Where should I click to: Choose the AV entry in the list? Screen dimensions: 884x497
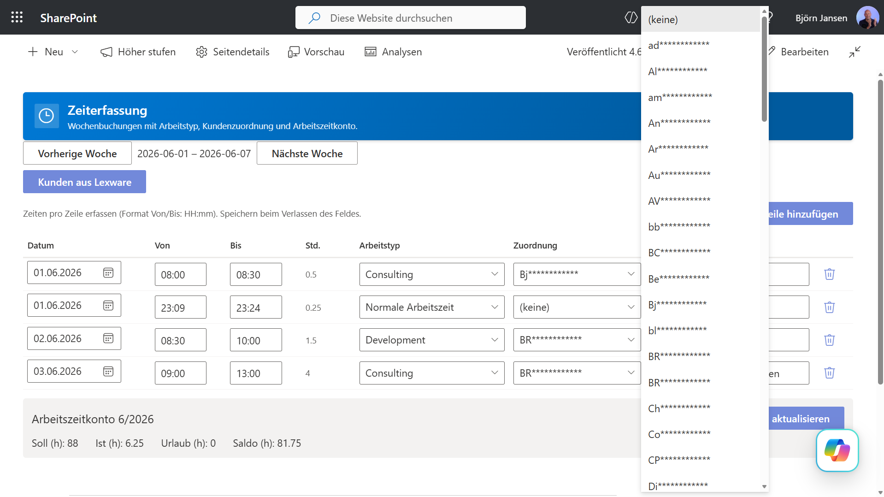[701, 201]
